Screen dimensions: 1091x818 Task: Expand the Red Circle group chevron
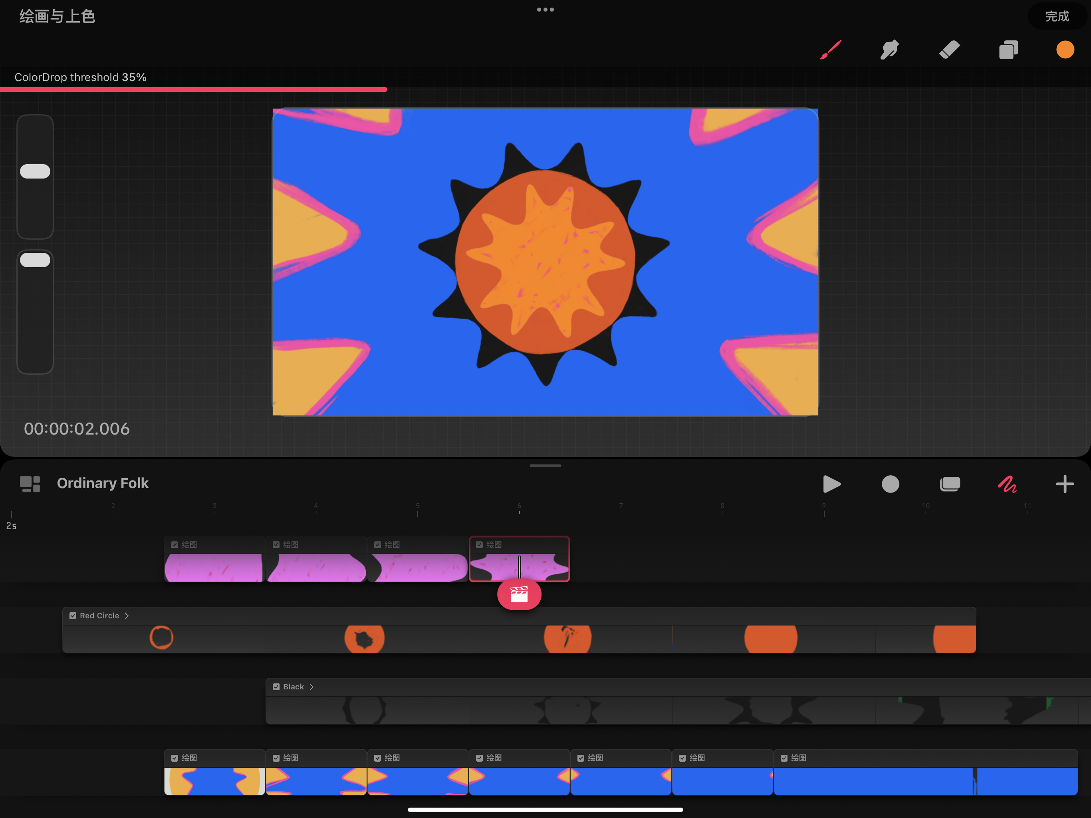(127, 616)
